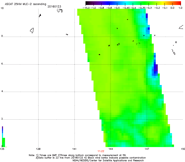Click the island outline west of longitude 138
This screenshot has height=162, width=185.
[x=32, y=30]
